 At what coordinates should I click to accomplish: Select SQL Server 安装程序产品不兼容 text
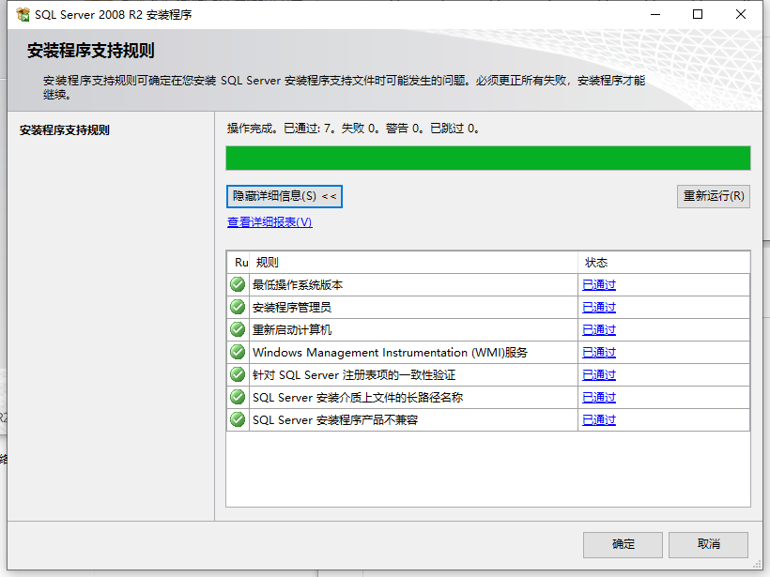pos(335,420)
